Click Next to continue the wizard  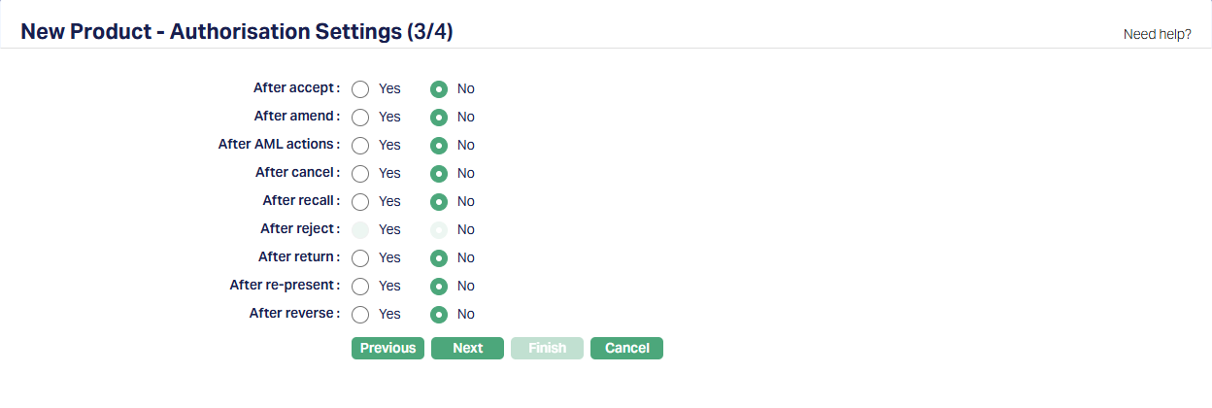point(467,349)
